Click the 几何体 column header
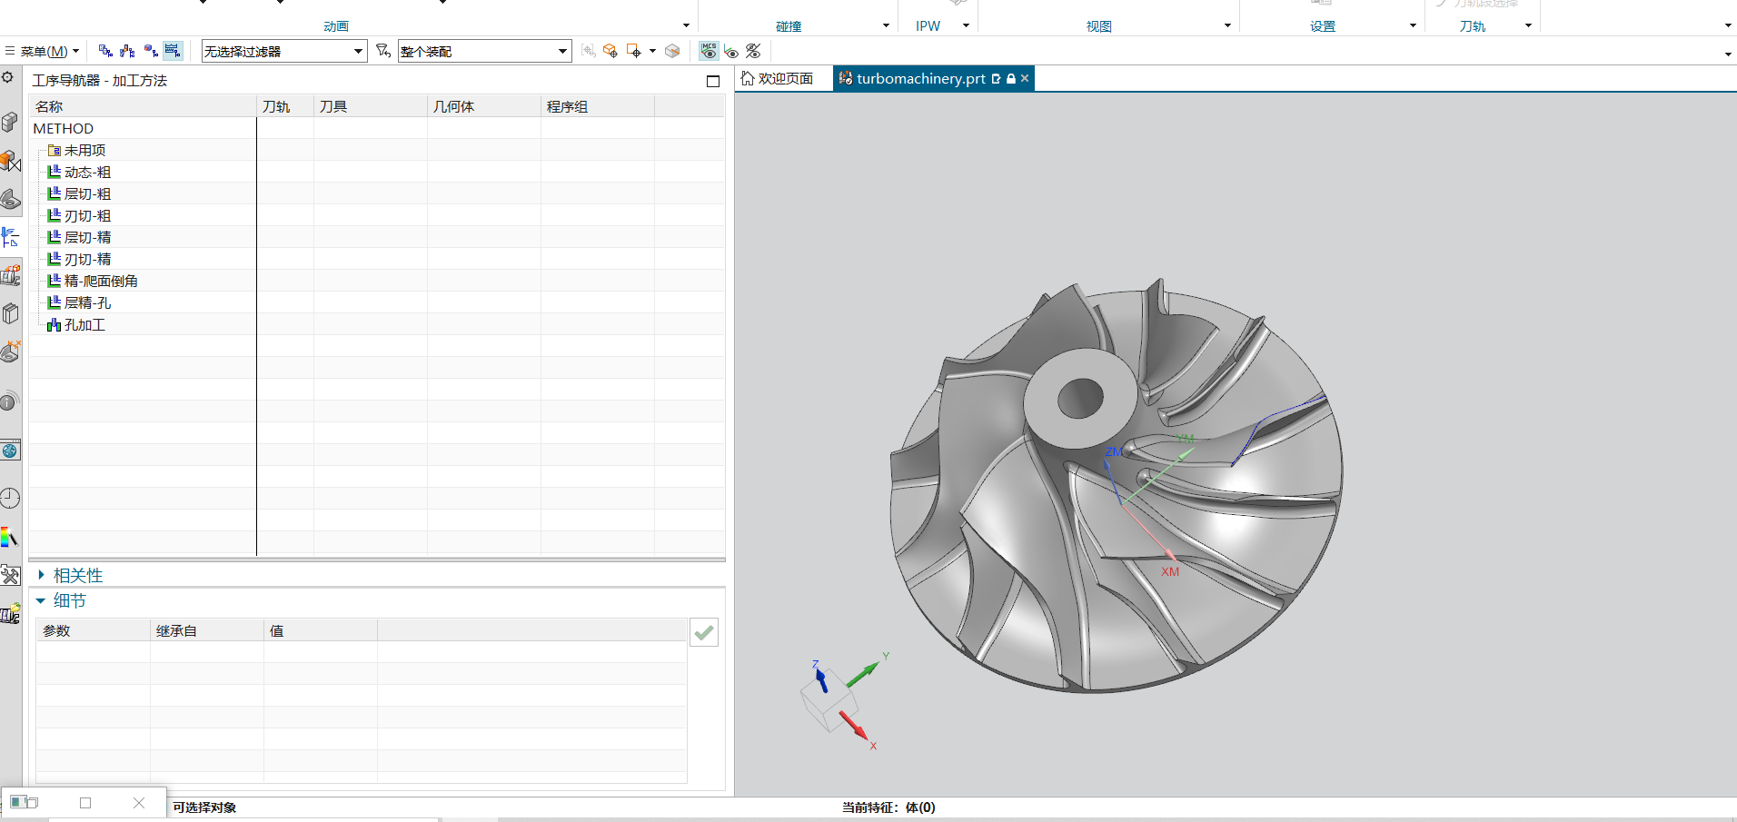The width and height of the screenshot is (1737, 822). click(484, 106)
